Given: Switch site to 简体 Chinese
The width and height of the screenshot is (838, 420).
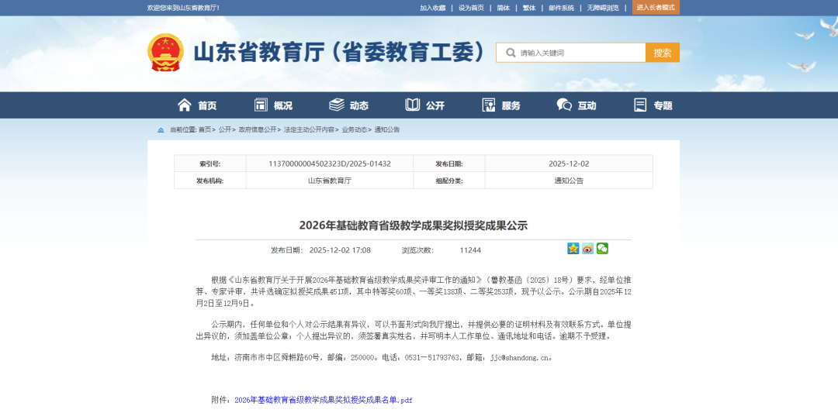Looking at the screenshot, I should click(503, 8).
